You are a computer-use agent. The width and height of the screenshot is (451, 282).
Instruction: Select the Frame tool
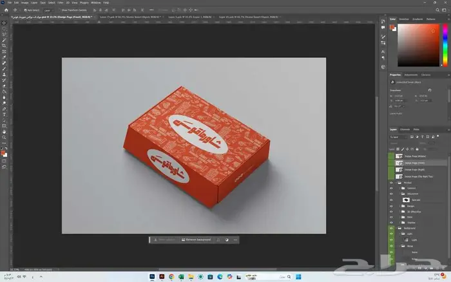(4, 52)
